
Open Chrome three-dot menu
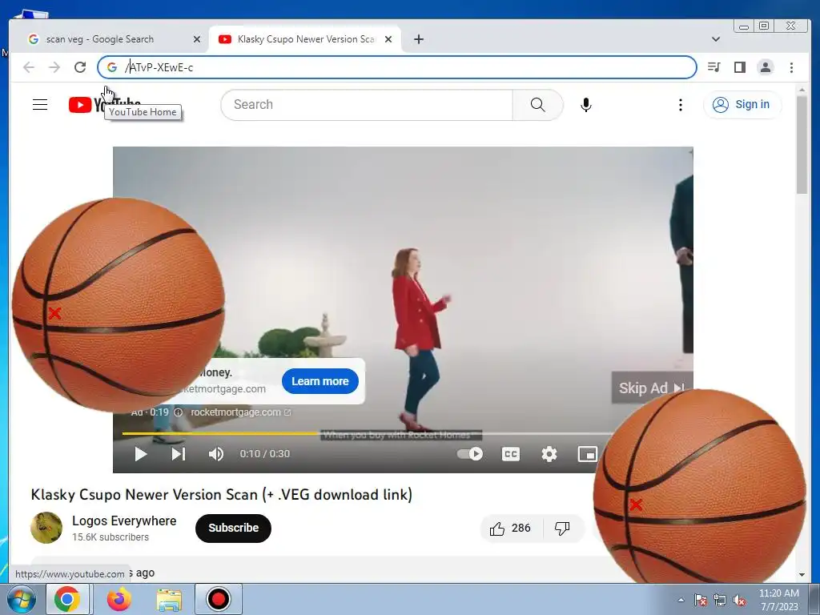791,67
